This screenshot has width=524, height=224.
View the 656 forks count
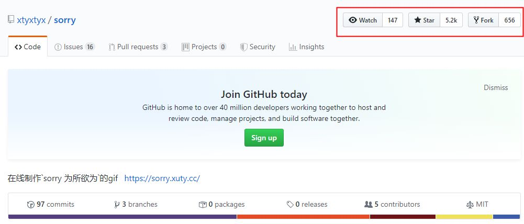tap(510, 20)
